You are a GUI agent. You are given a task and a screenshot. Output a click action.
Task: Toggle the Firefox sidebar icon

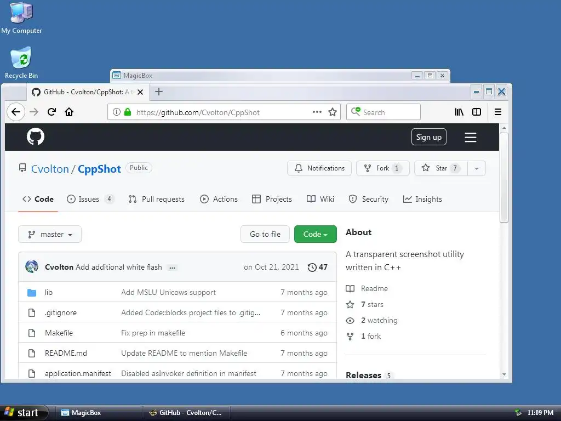tap(477, 112)
